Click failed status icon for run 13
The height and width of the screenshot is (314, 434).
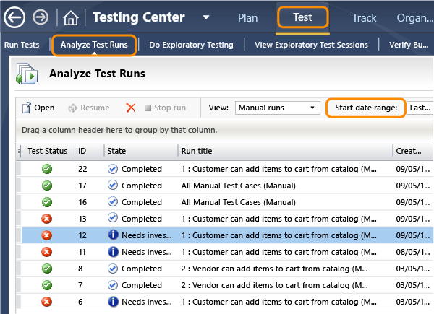coord(47,219)
